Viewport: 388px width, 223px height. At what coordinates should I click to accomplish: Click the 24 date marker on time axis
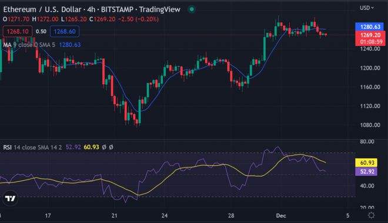click(x=164, y=215)
